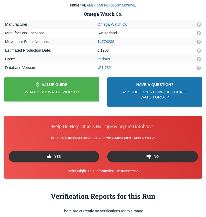Click dollar sign icon in Value Guide
Viewport: 206px width, 217px height.
pos(38,85)
